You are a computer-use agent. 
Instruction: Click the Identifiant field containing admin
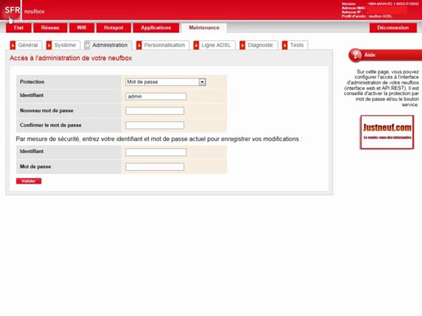(x=156, y=97)
